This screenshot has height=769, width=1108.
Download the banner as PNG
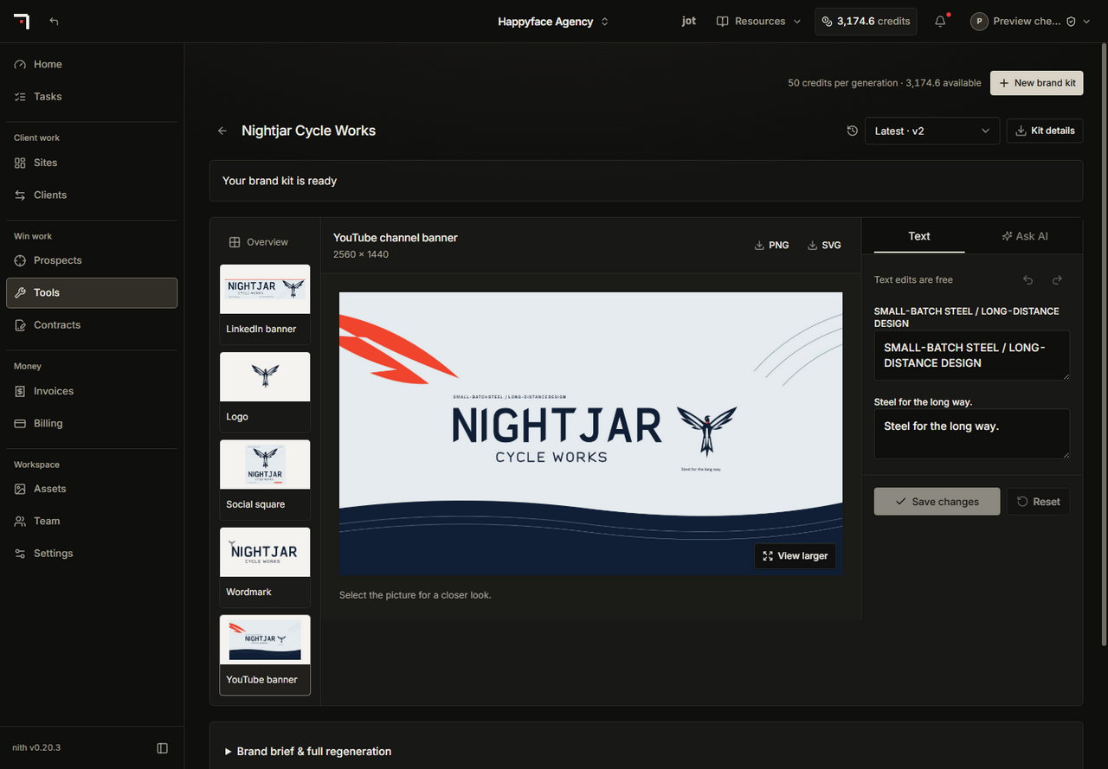tap(772, 245)
